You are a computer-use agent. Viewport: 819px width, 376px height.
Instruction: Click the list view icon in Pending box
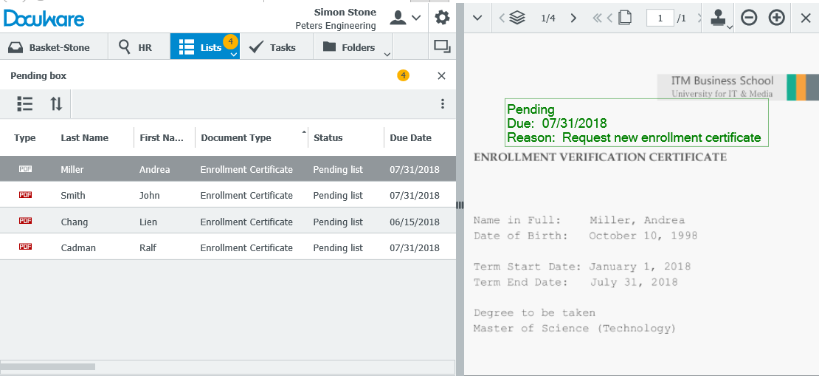pyautogui.click(x=25, y=104)
